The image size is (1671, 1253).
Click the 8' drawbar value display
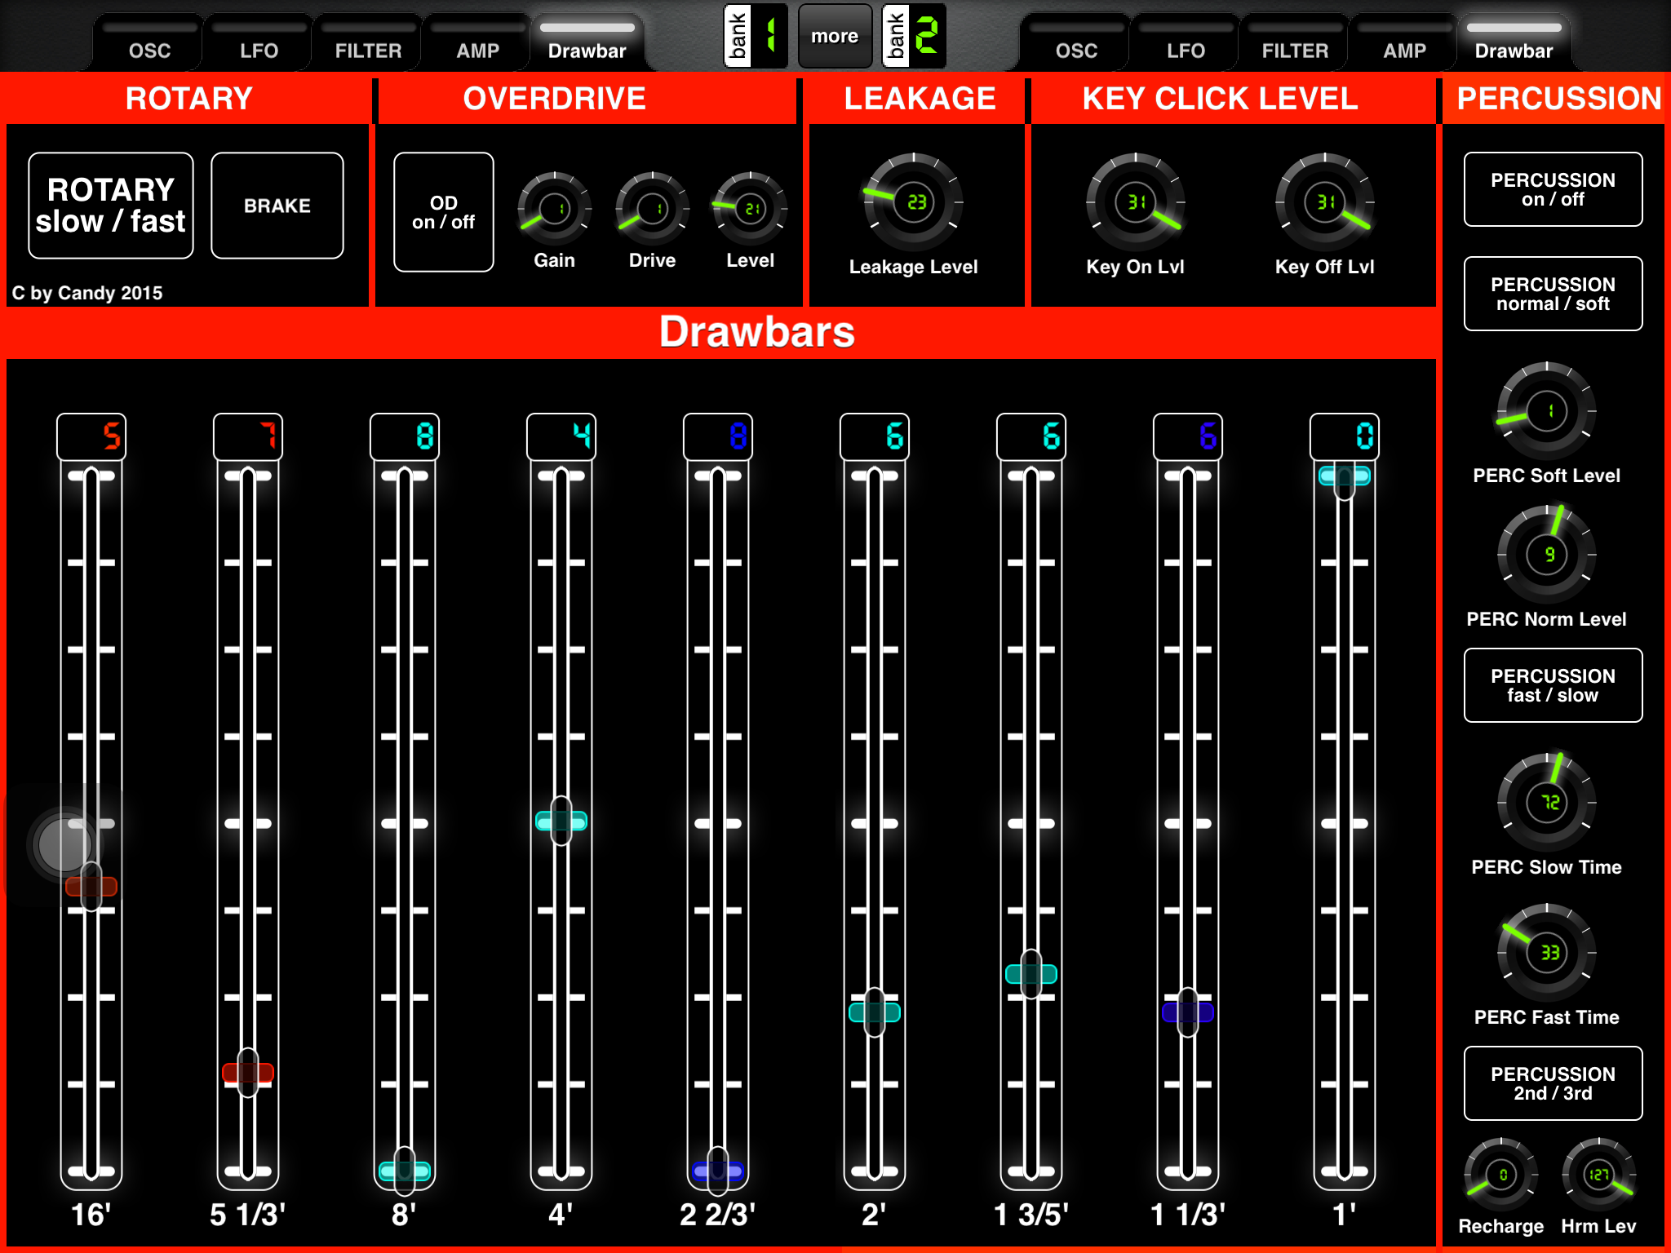point(405,436)
